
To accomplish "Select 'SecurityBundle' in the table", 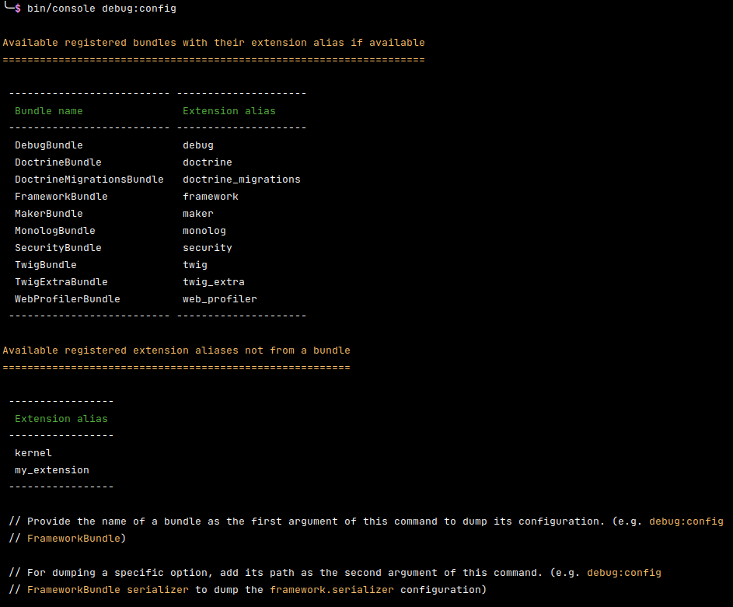I will coord(58,248).
